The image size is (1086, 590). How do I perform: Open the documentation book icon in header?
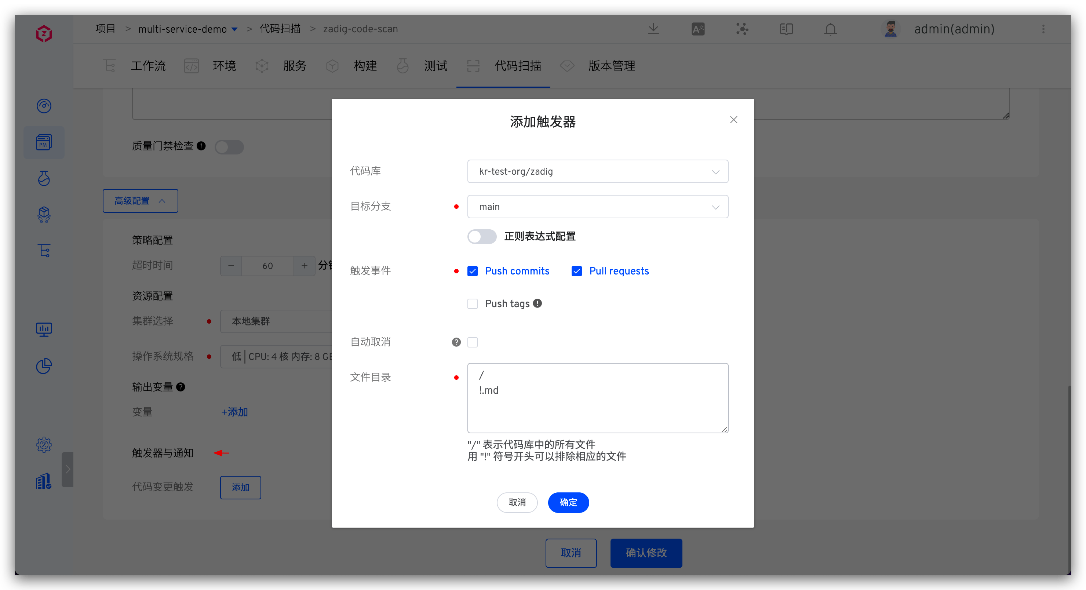point(786,29)
